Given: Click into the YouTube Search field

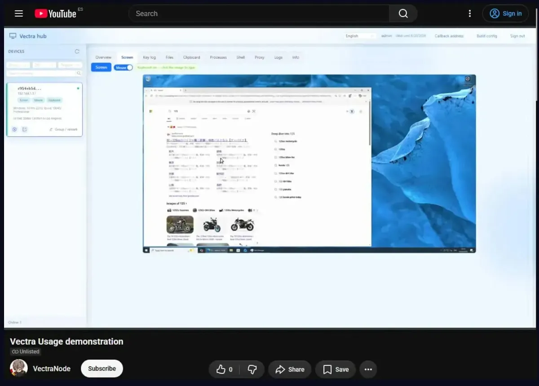Looking at the screenshot, I should 259,13.
